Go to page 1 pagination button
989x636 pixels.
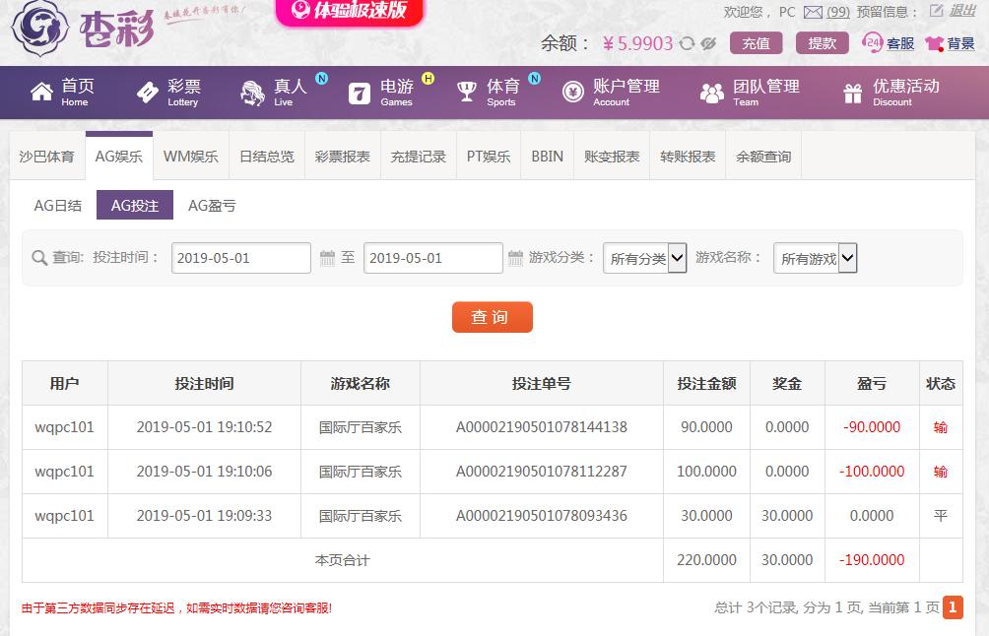tap(953, 607)
